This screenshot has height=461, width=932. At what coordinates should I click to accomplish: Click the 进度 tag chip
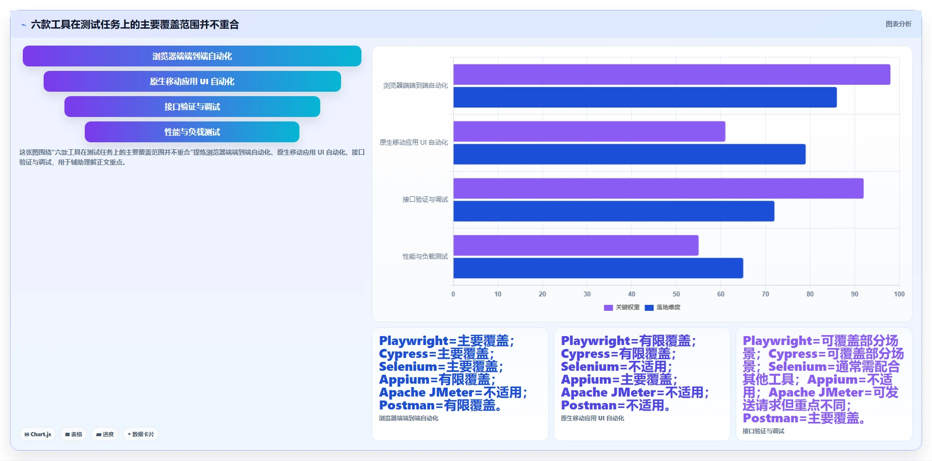[105, 434]
